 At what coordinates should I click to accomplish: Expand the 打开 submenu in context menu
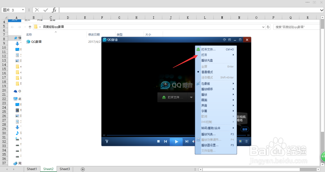pos(216,55)
